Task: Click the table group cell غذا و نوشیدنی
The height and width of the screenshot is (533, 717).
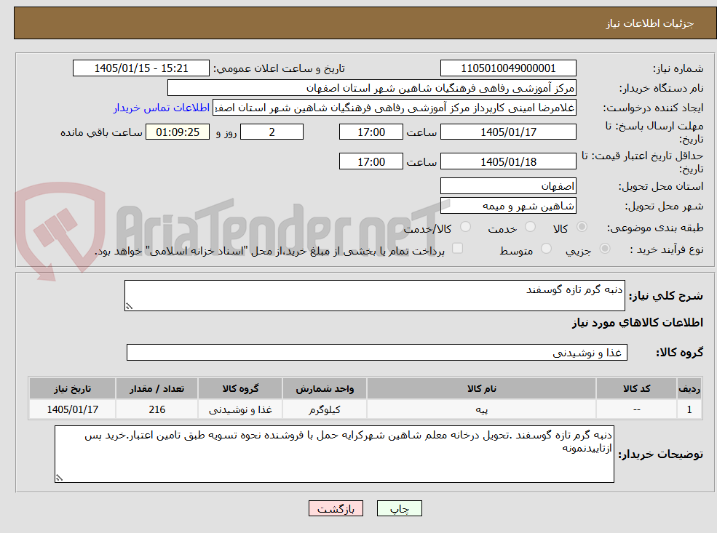Action: 240,409
